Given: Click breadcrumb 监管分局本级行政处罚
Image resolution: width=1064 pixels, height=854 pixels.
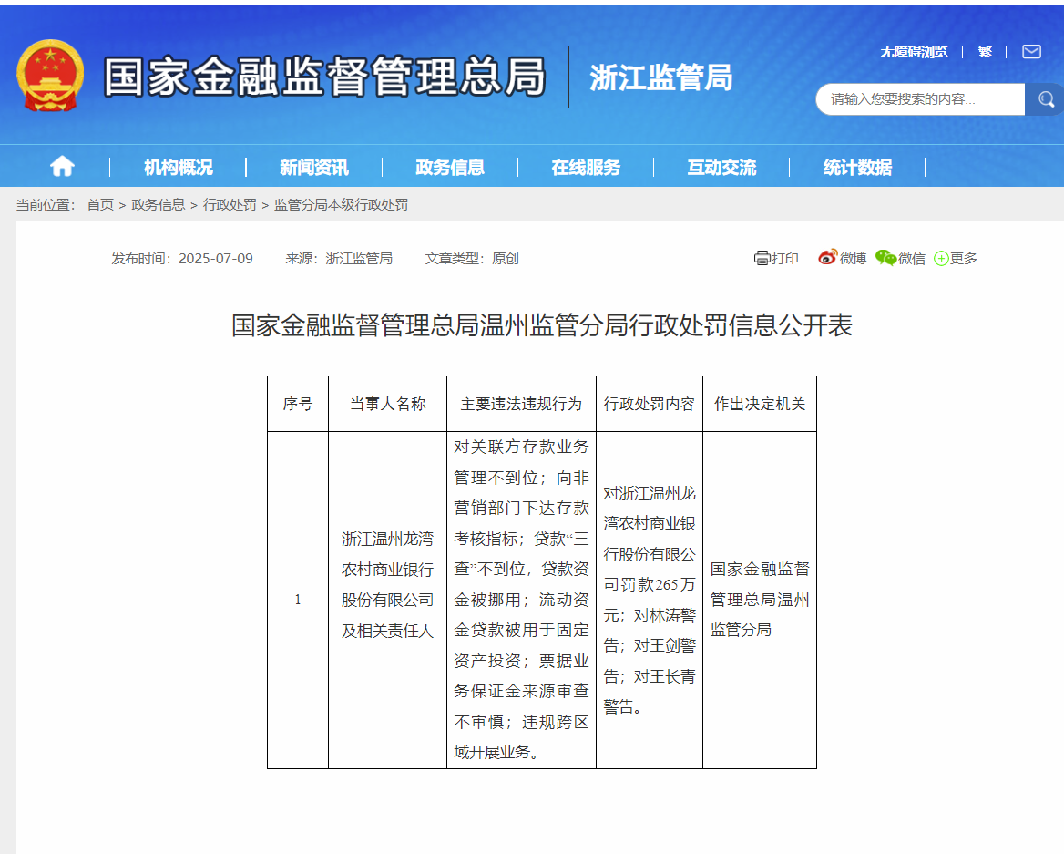Looking at the screenshot, I should click(x=341, y=204).
